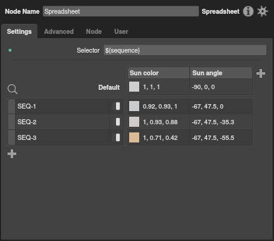
Task: Click angle value -67, 47.5, -55.5
Action: click(213, 138)
